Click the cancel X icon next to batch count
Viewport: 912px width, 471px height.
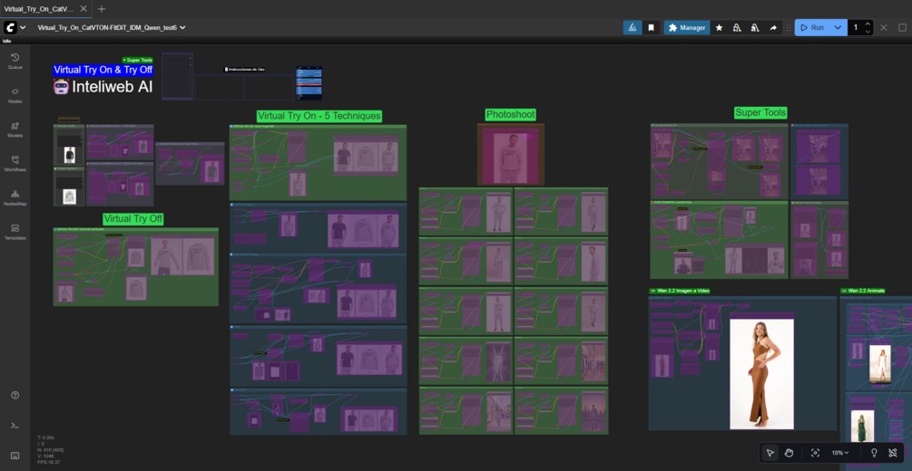884,27
